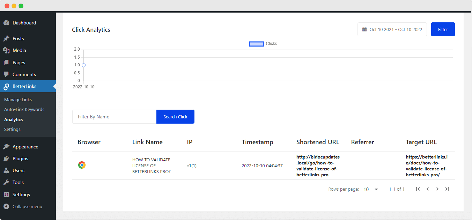
Task: Go to previous page of results
Action: (x=428, y=189)
